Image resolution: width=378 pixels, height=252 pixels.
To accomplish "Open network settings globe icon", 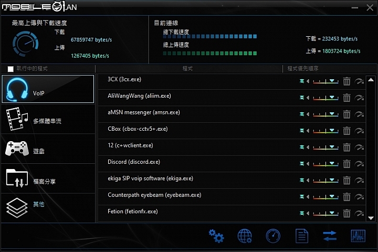I will [245, 236].
